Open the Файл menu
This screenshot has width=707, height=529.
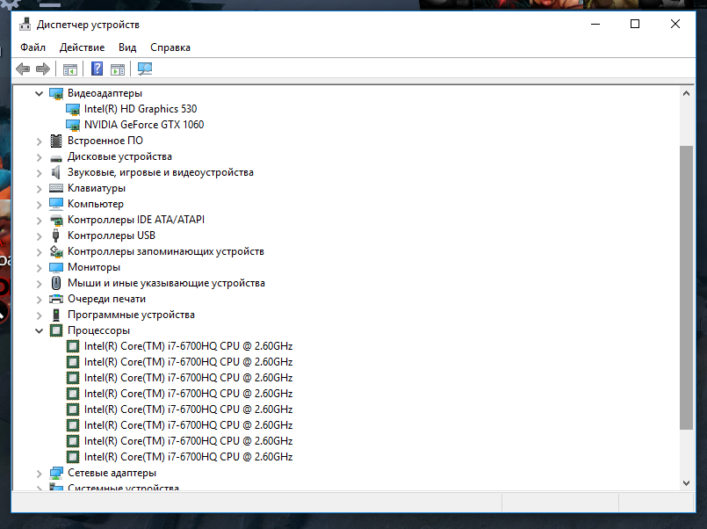[32, 47]
